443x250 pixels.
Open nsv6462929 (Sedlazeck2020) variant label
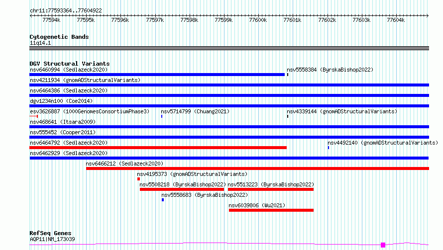pos(69,153)
